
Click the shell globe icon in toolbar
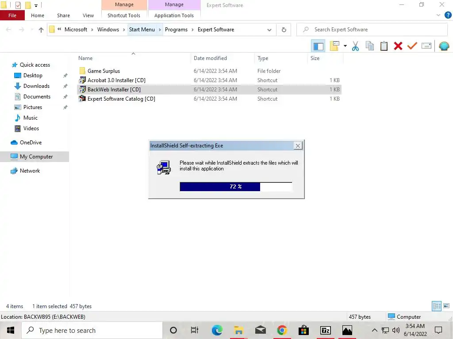(444, 46)
